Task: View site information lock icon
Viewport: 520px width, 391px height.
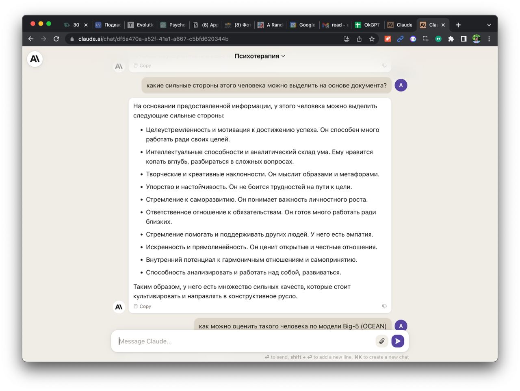Action: [x=72, y=39]
